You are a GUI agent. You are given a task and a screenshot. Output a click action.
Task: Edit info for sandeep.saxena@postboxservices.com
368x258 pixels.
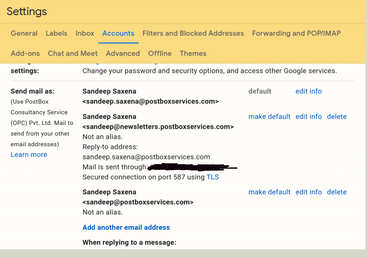pyautogui.click(x=309, y=91)
